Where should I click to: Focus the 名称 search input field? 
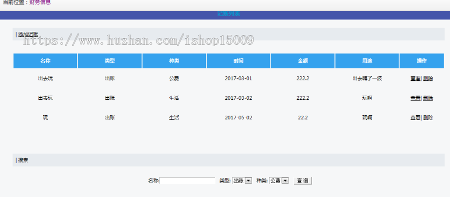pos(187,181)
